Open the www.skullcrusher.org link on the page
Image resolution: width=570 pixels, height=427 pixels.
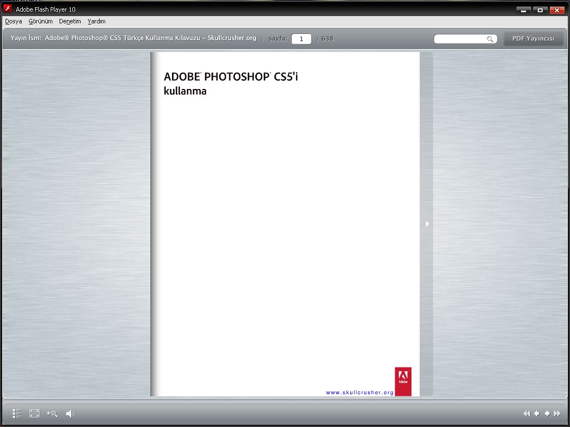tap(360, 393)
